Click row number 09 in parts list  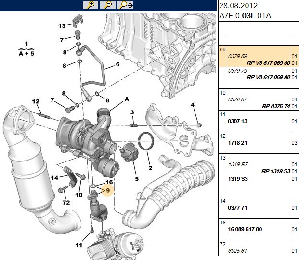coord(222,50)
